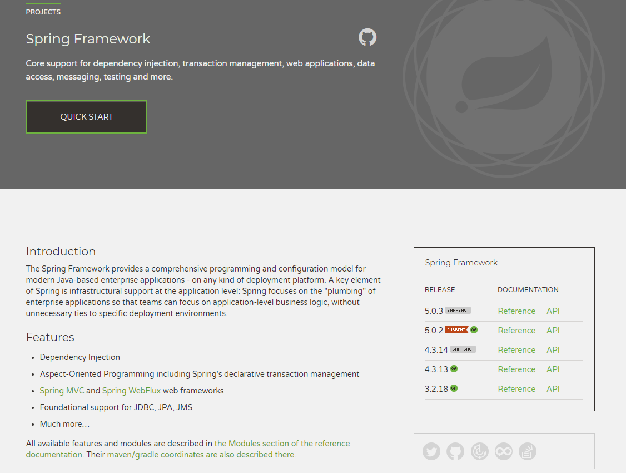Open API docs for release 4.3.13
626x473 pixels.
pos(553,369)
